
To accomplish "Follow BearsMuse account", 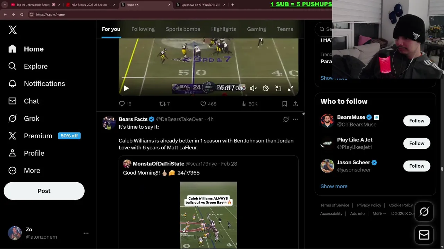I will pyautogui.click(x=417, y=121).
